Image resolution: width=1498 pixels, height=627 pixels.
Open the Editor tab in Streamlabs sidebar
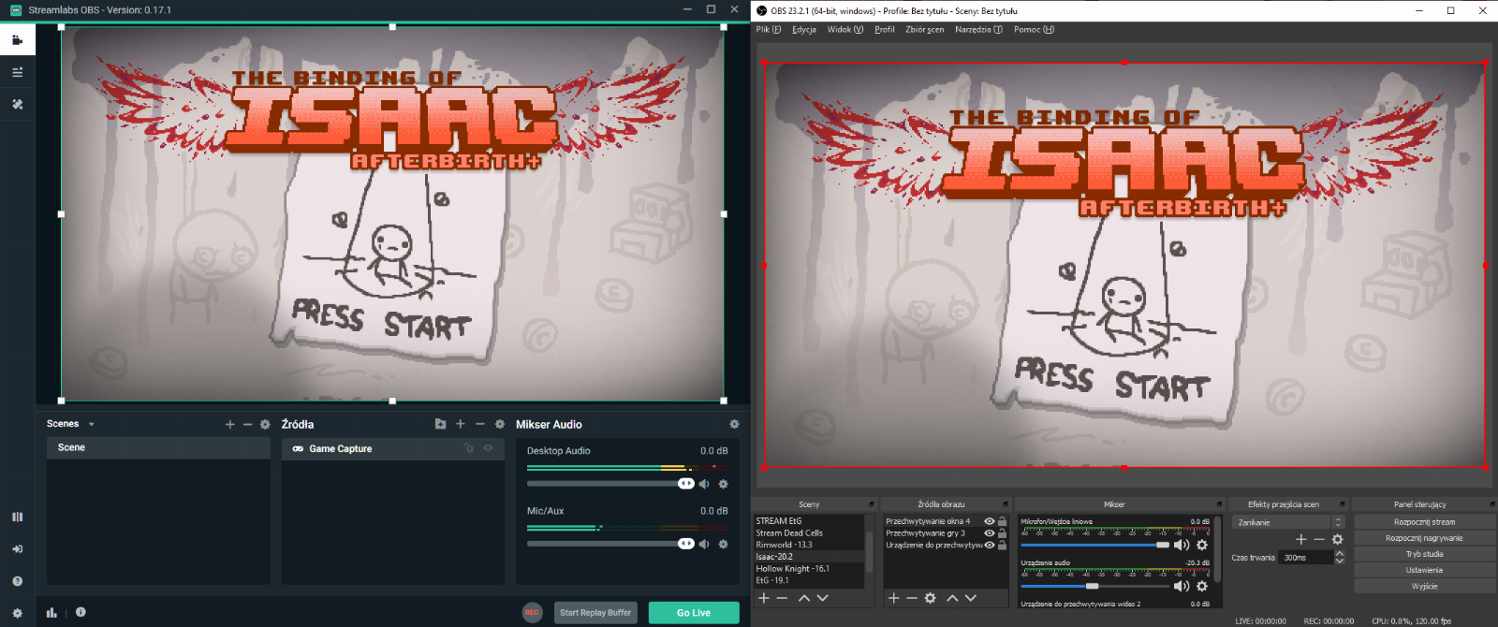(x=17, y=40)
